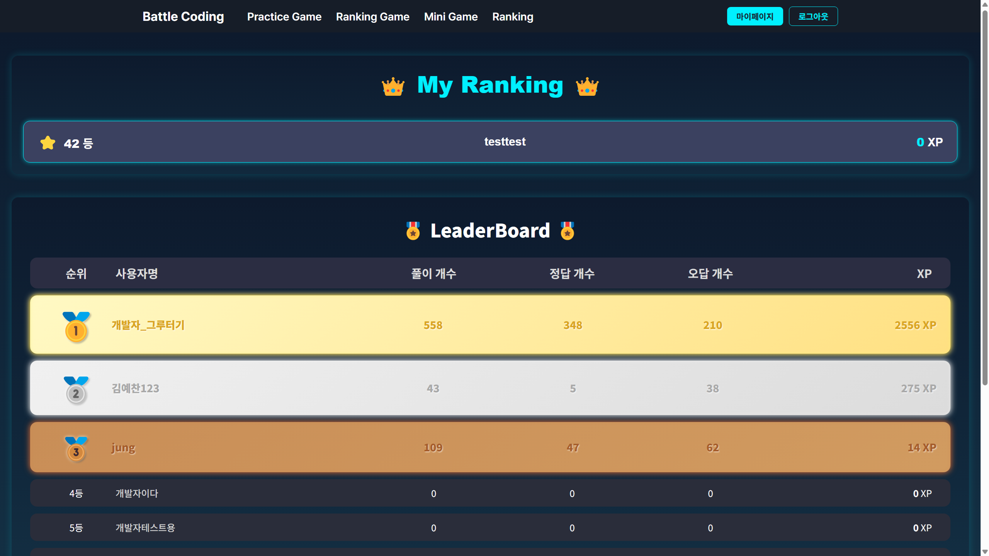Click the crown left of My Ranking

click(x=393, y=86)
